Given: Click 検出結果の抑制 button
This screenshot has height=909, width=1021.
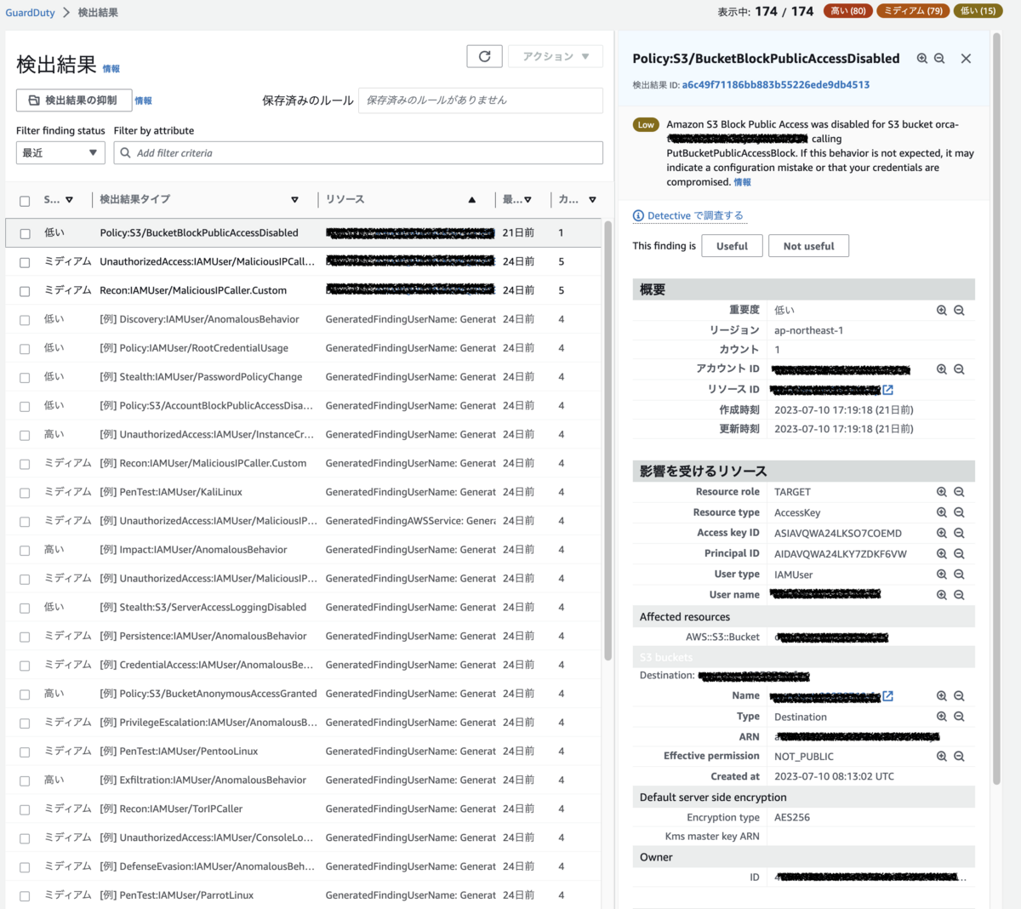Looking at the screenshot, I should 73,100.
